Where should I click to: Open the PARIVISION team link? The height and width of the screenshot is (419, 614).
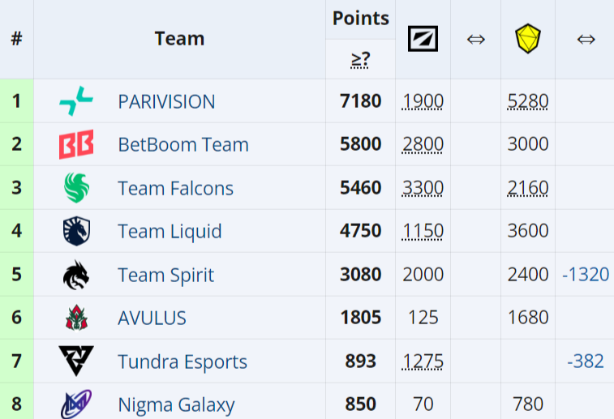point(166,101)
